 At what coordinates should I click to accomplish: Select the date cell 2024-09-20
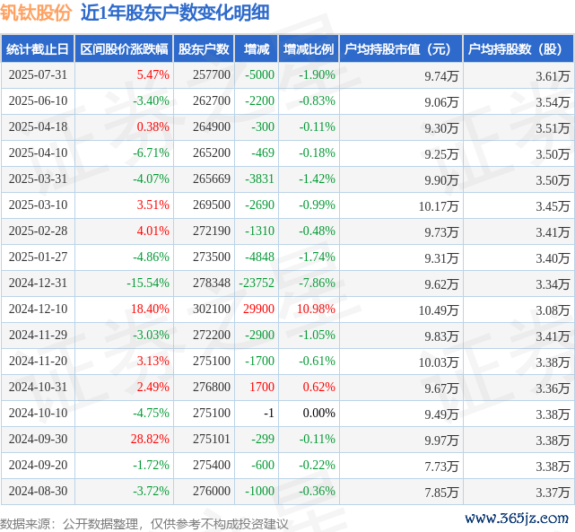39,466
